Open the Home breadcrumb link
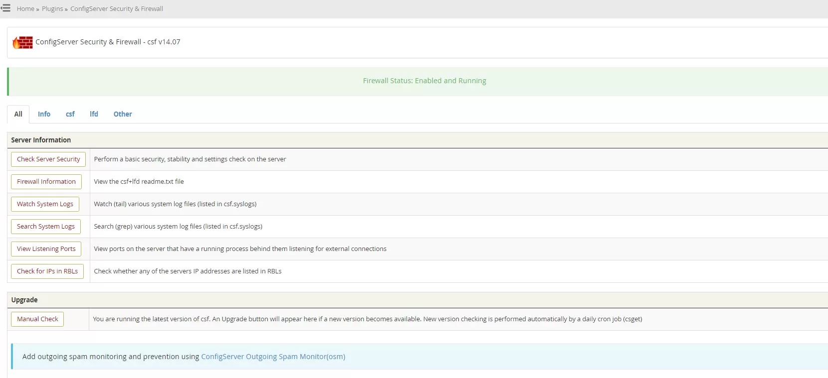Viewport: 828px width, 378px height. pos(25,9)
